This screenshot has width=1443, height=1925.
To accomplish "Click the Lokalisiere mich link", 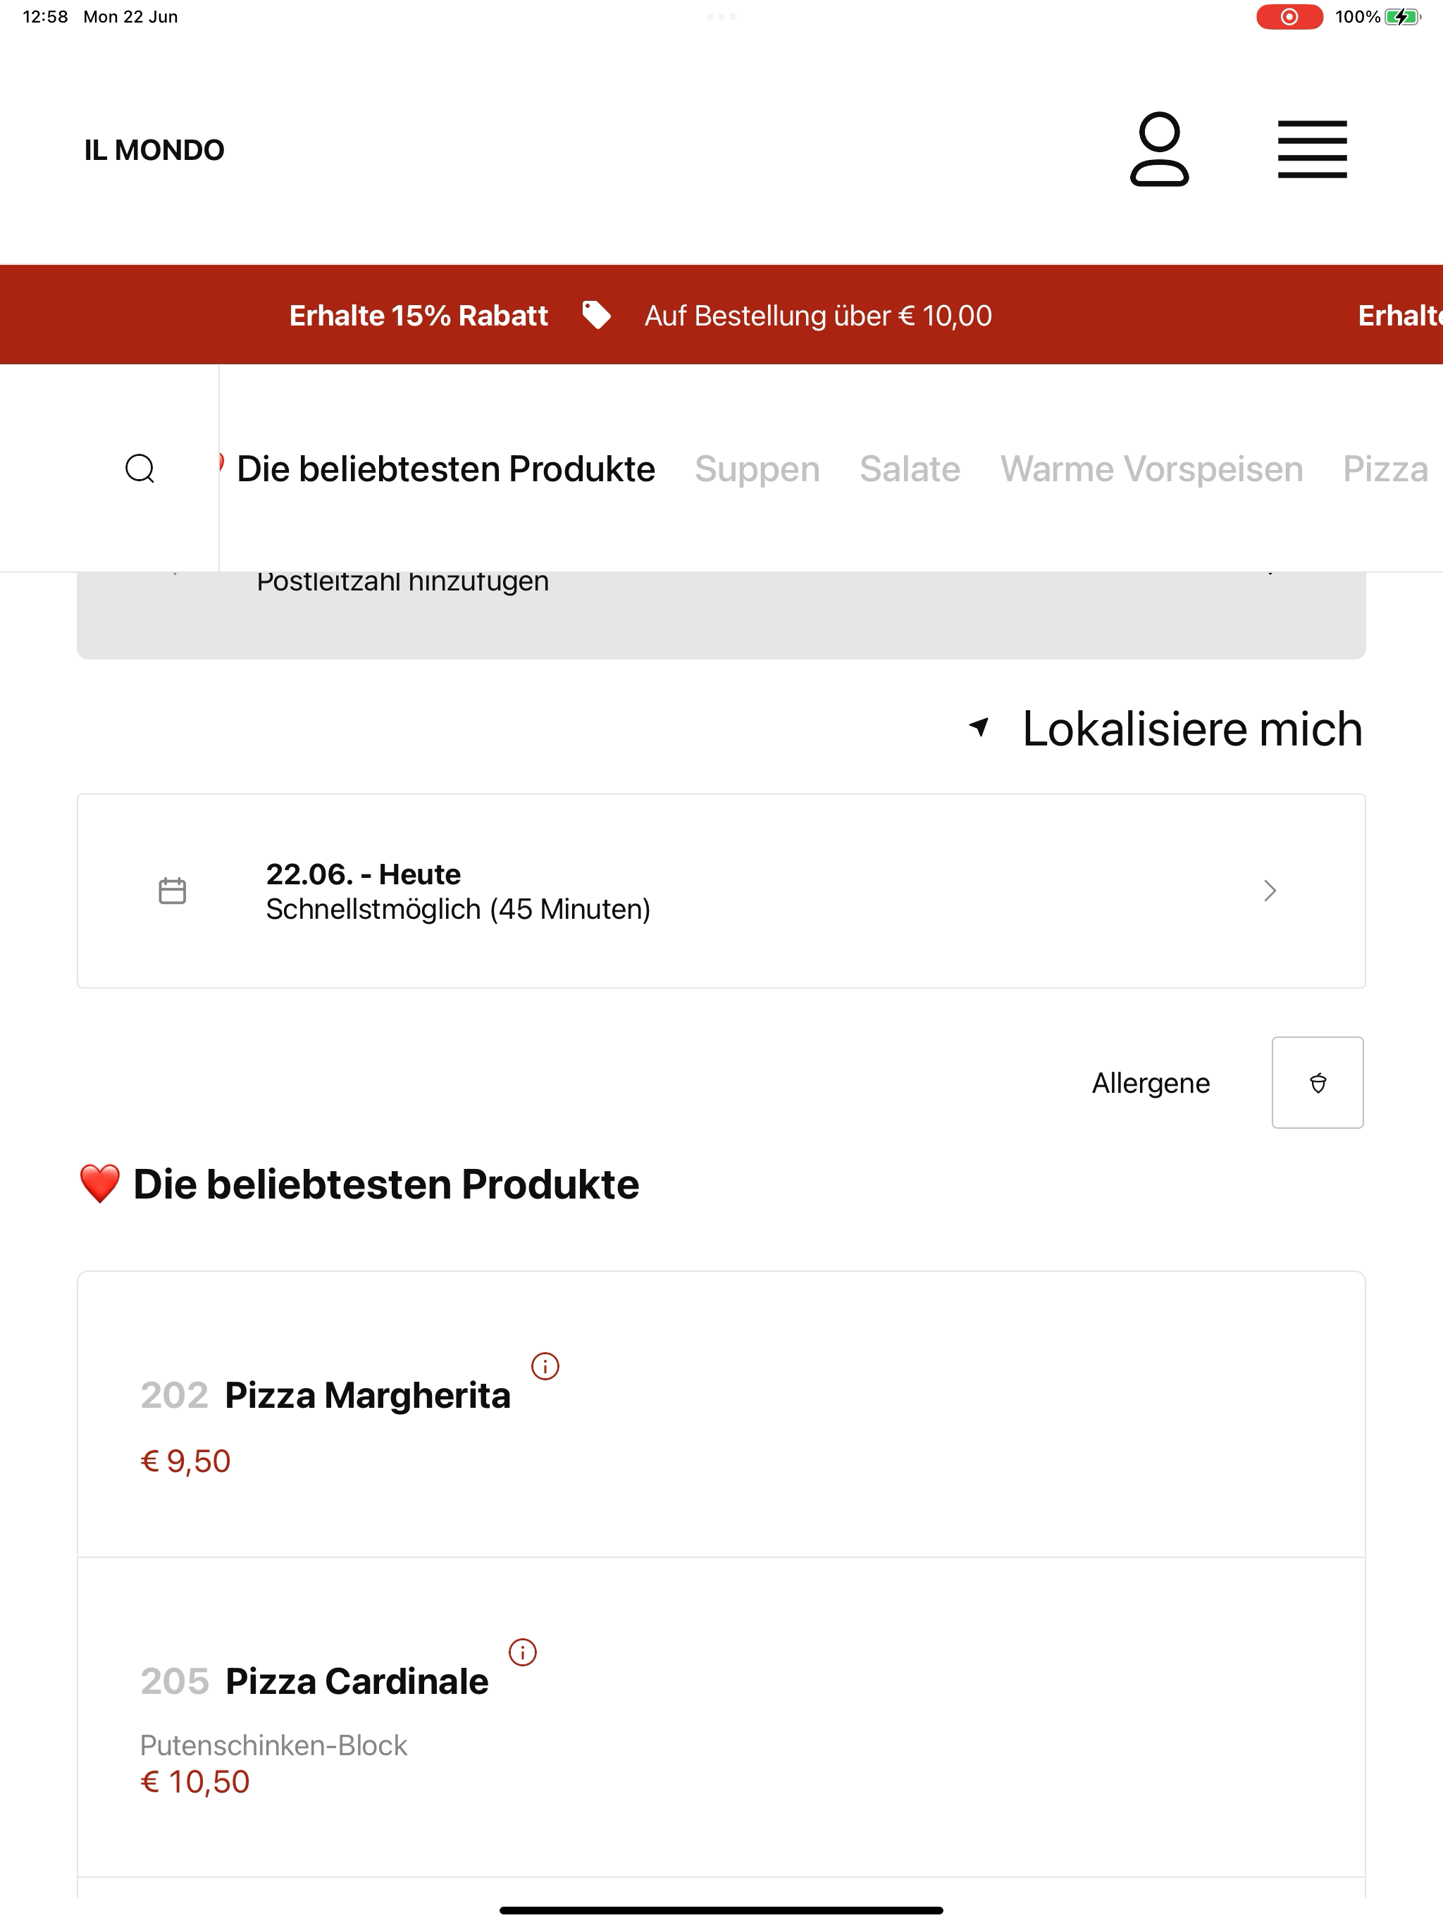I will 1192,729.
